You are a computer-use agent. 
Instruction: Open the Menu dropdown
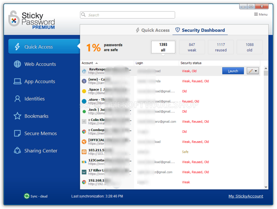261,14
